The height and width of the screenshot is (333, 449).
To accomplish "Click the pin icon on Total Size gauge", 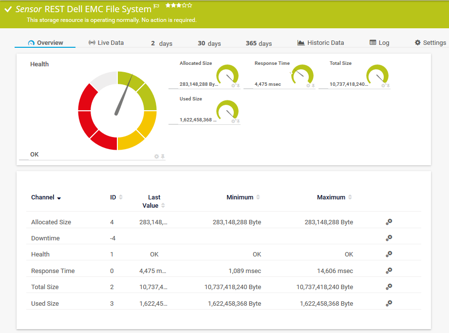I will point(388,86).
